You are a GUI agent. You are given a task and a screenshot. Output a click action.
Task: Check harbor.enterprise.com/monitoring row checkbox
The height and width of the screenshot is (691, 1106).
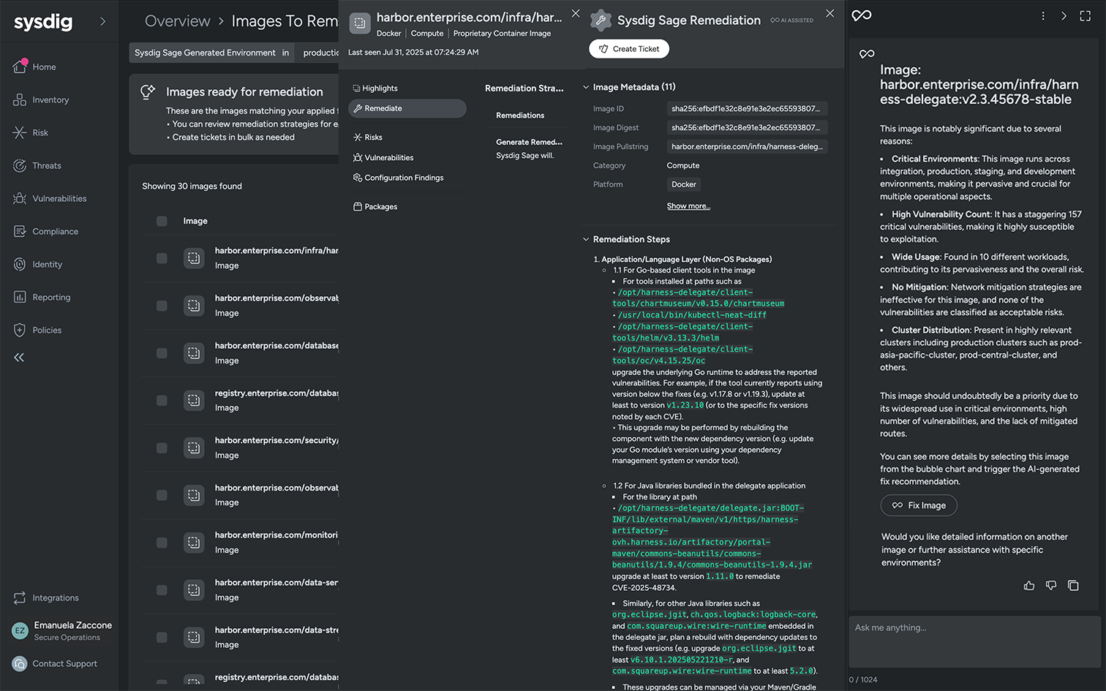(162, 543)
